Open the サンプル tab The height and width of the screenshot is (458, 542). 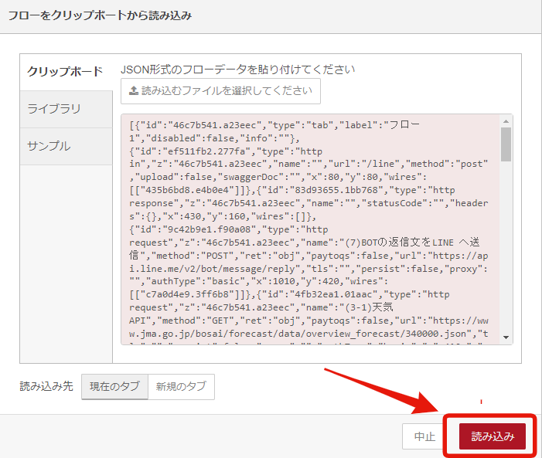tap(66, 146)
